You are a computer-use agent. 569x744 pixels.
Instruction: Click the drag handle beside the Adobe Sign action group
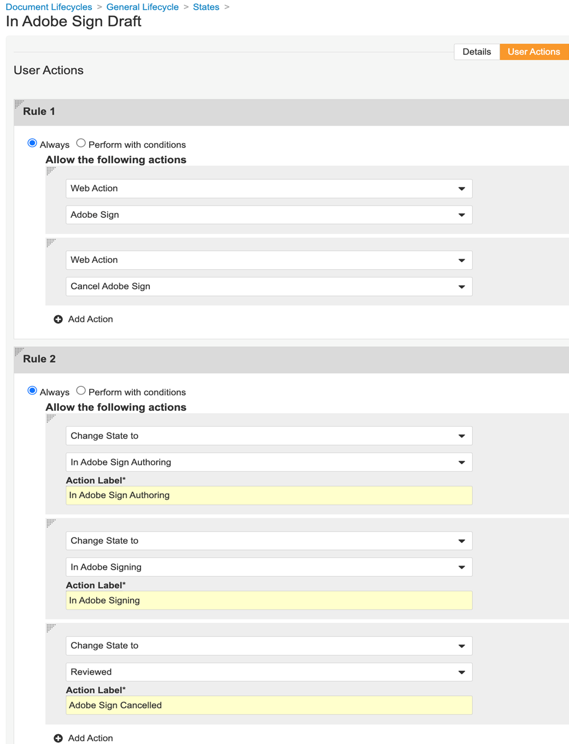[x=51, y=171]
